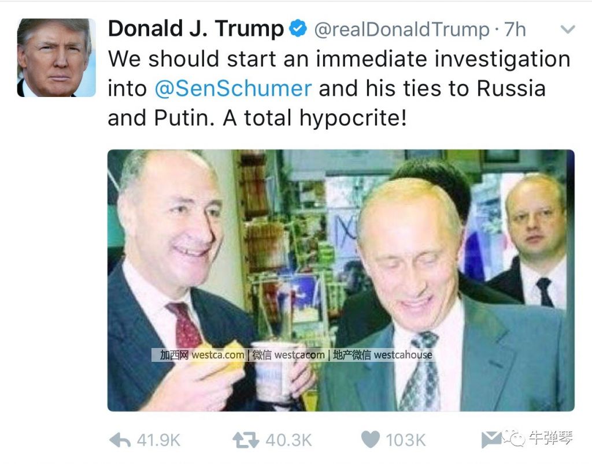This screenshot has height=464, width=592.
Task: Follow the @SenSchumer mention link
Action: coord(233,88)
